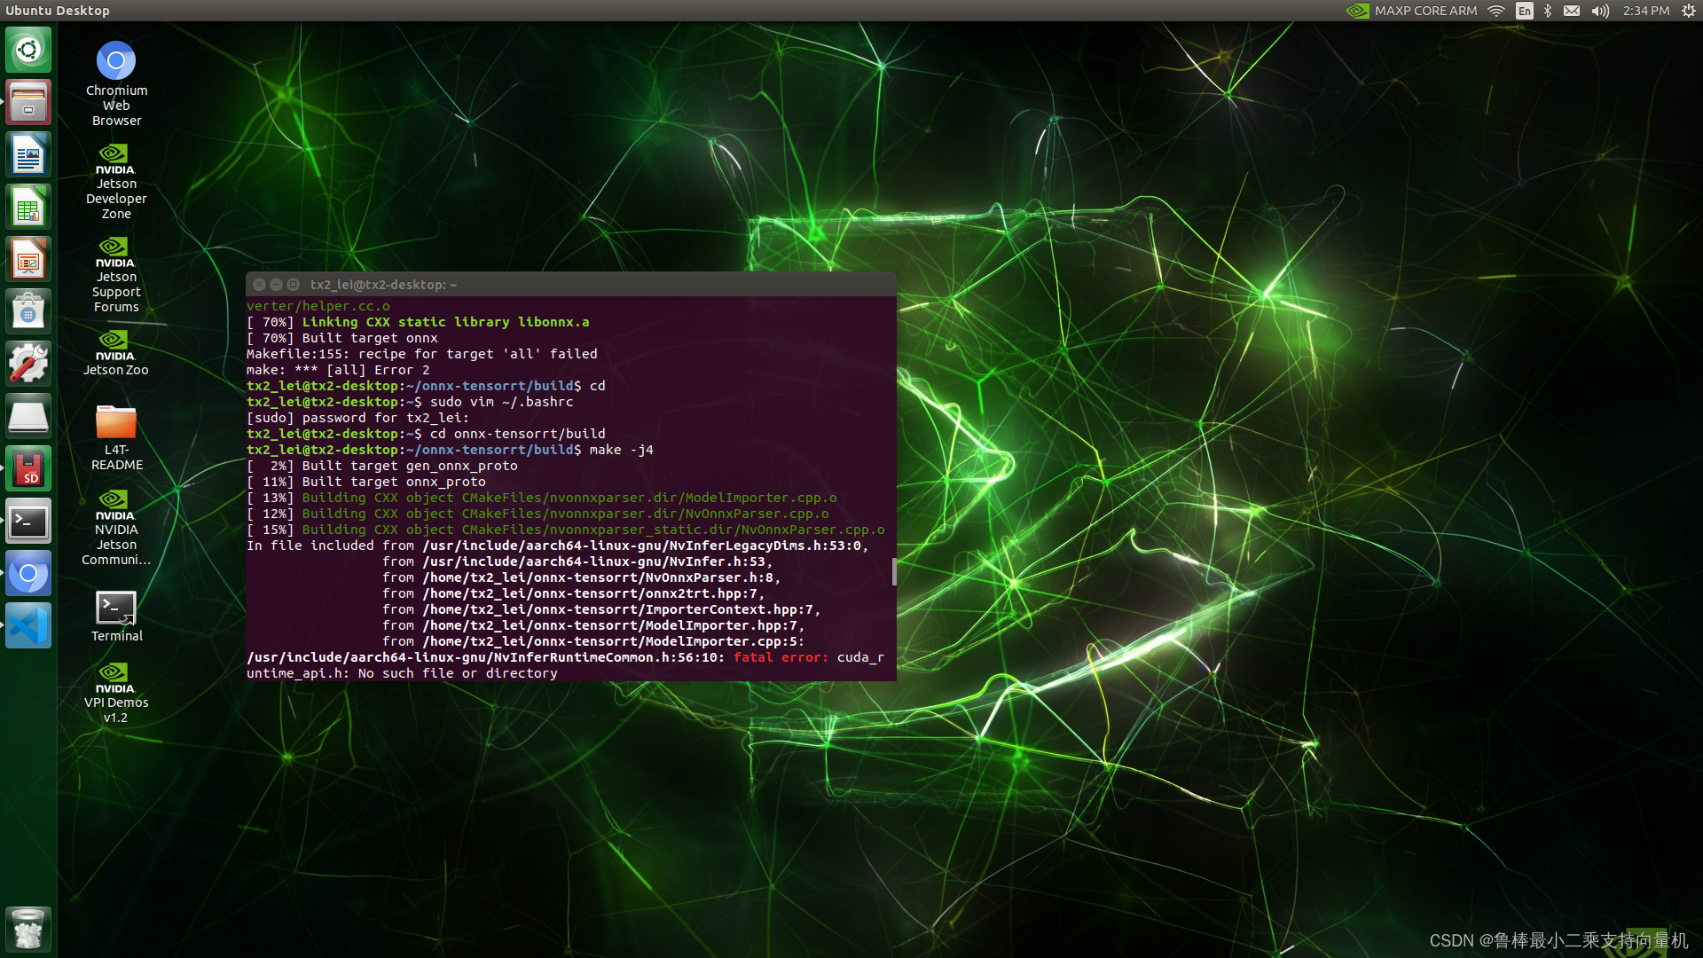Launch LibreOffice Calc from the launcher
Image resolution: width=1703 pixels, height=958 pixels.
point(28,207)
